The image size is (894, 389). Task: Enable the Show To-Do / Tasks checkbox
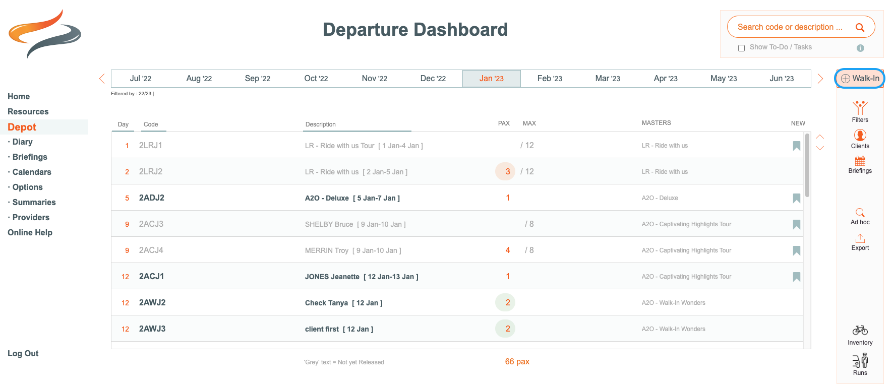[x=741, y=48]
